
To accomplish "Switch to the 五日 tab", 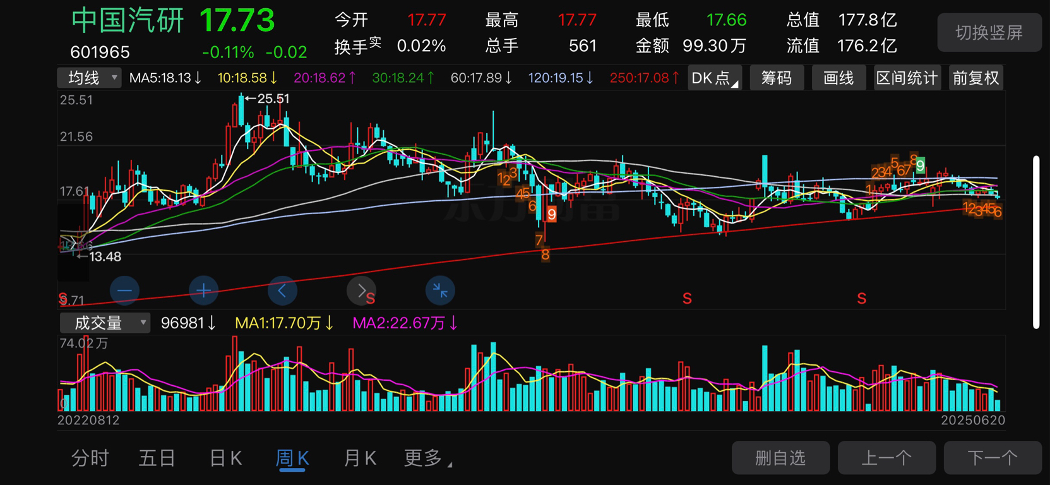I will tap(157, 458).
